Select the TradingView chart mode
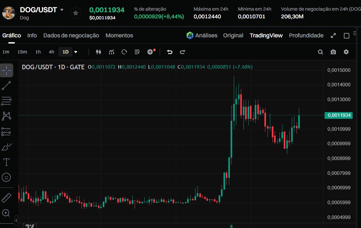Screen dimensions: 361x228 266,35
